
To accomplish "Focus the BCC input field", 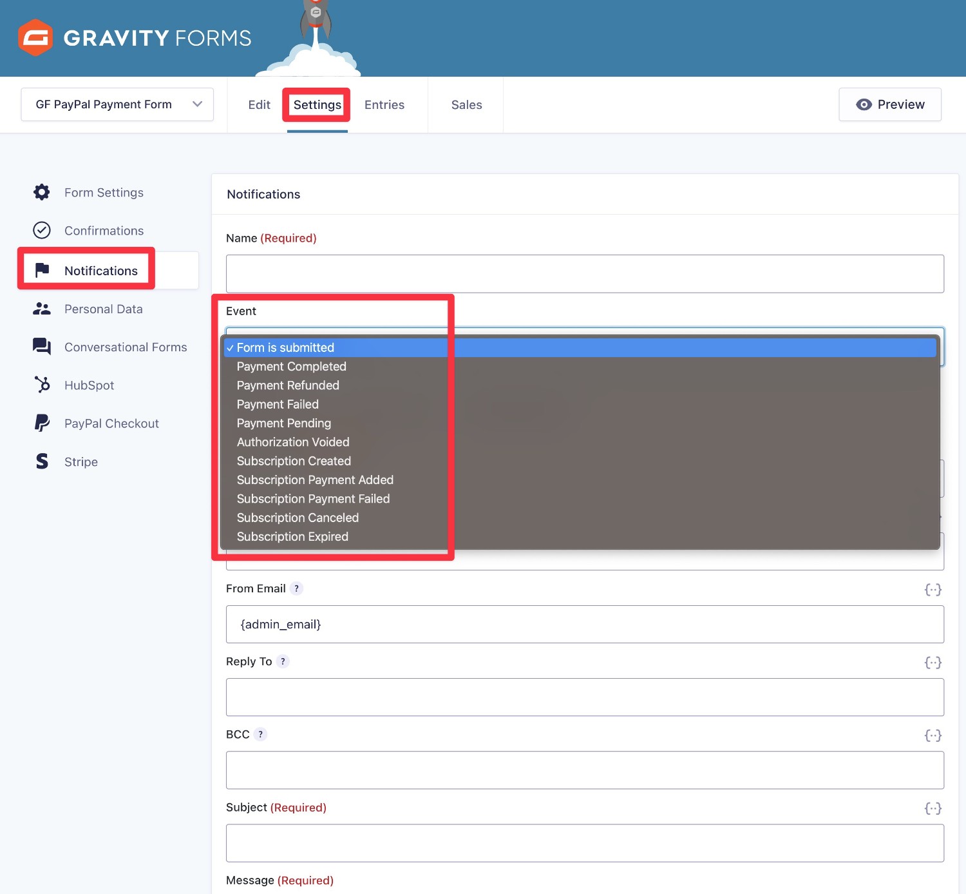I will pos(585,770).
